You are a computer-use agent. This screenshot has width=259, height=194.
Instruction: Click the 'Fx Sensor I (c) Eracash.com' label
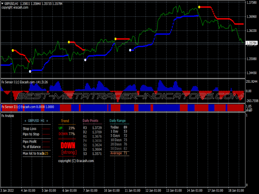[x=18, y=82]
